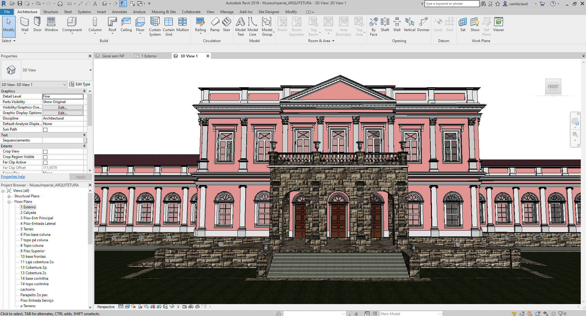Screen dimensions: 586x316
Task: Click Edit button for Visibility/Graphics Overrides
Action: click(x=63, y=107)
